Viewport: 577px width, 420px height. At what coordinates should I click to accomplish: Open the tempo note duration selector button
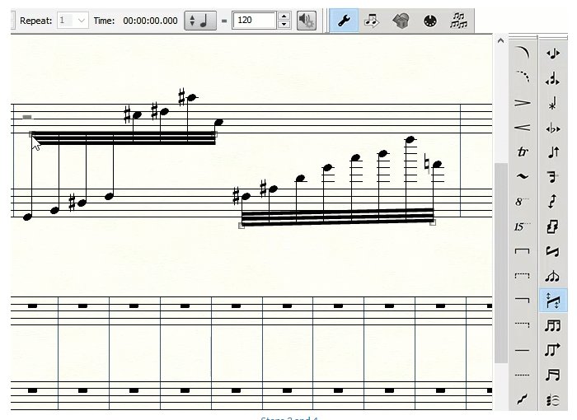[x=199, y=21]
